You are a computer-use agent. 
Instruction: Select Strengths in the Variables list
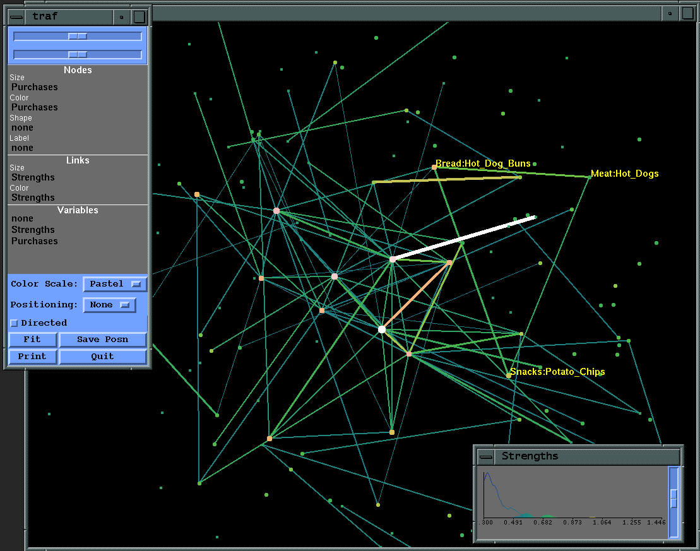tap(33, 230)
